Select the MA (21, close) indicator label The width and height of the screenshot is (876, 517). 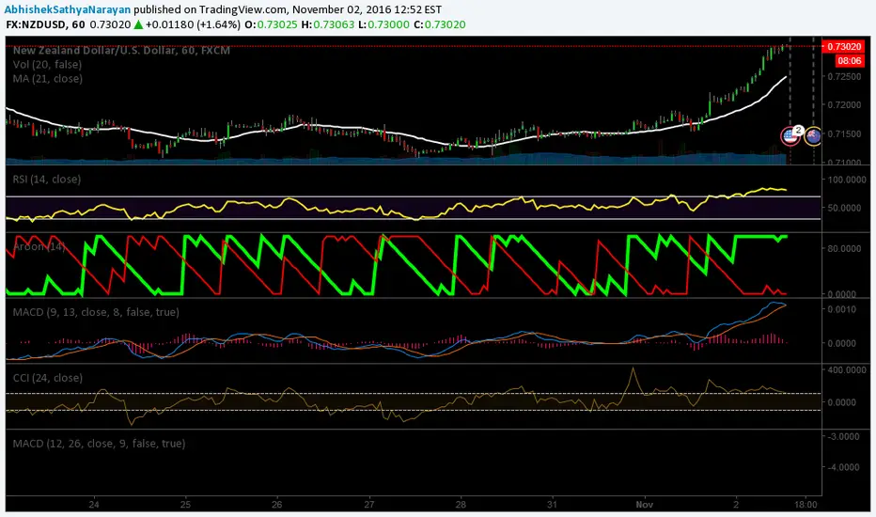[x=48, y=79]
